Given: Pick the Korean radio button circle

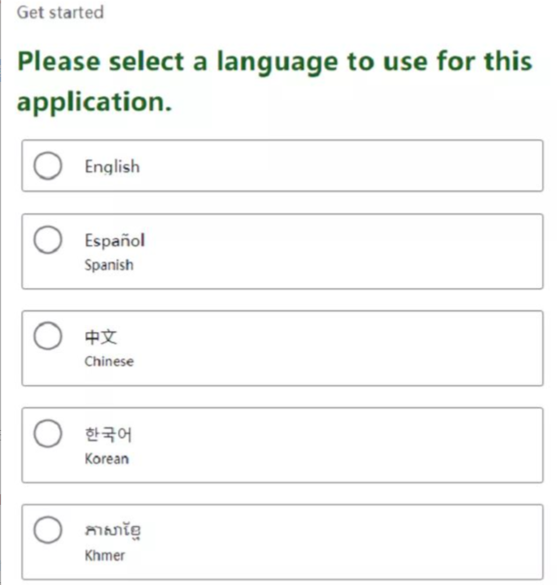Looking at the screenshot, I should (x=48, y=433).
